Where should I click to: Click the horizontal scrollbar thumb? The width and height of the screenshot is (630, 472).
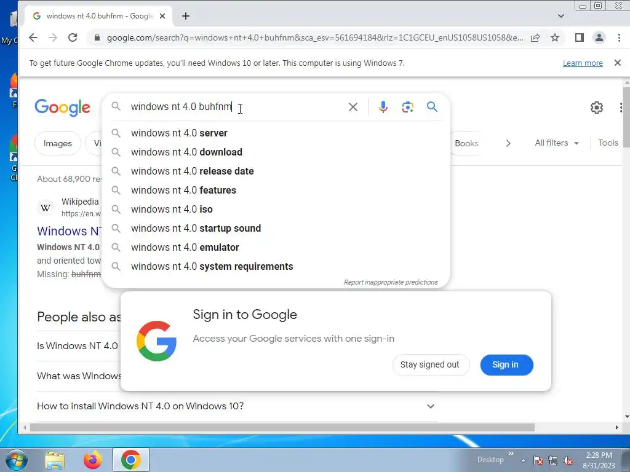click(x=282, y=428)
